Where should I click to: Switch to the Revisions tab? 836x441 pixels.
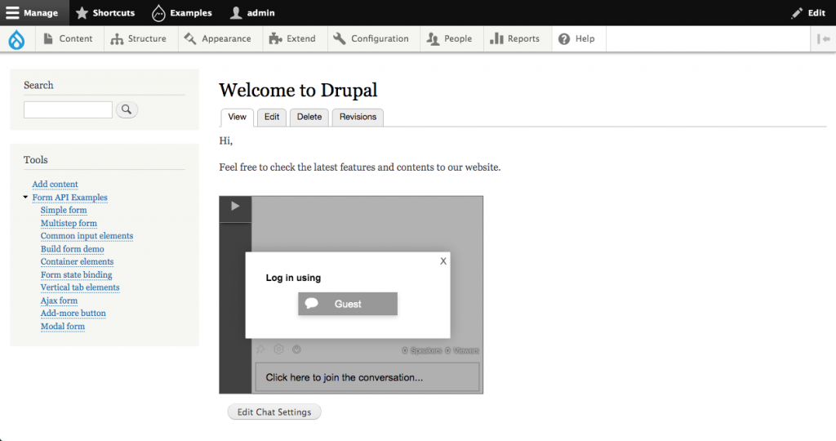pyautogui.click(x=358, y=117)
